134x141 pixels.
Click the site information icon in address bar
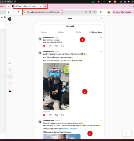tap(24, 12)
